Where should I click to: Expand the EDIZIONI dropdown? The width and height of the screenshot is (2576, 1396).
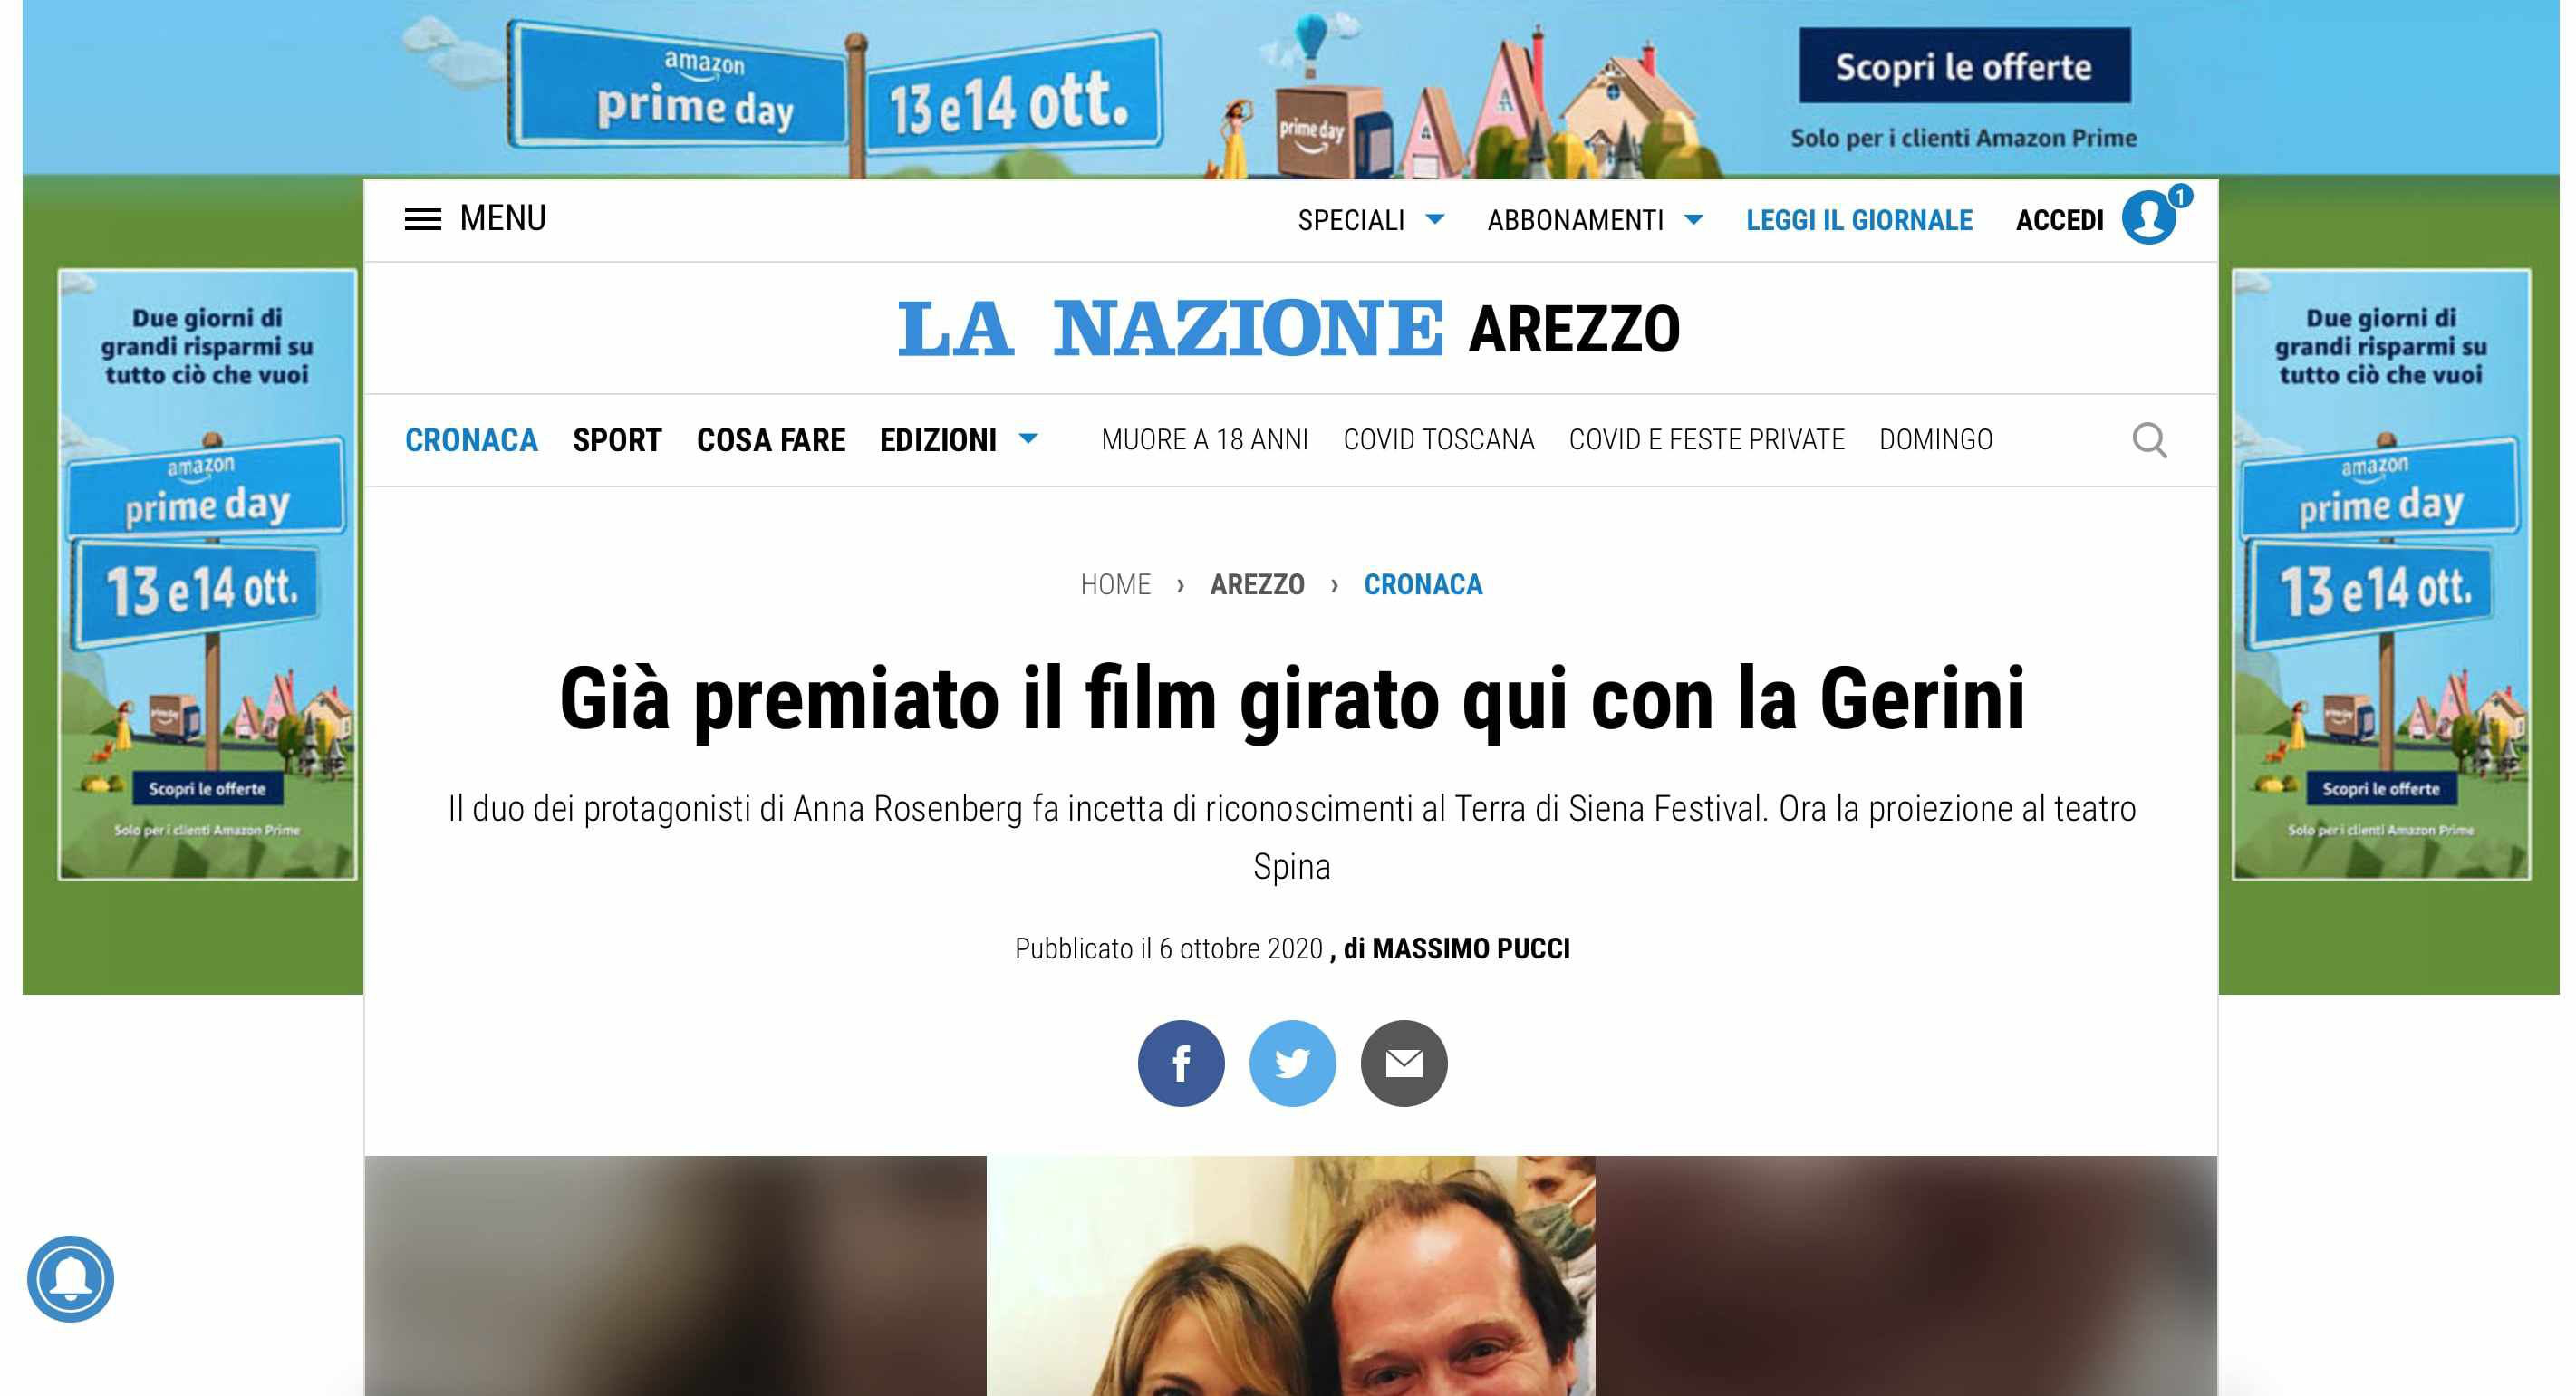click(x=958, y=440)
